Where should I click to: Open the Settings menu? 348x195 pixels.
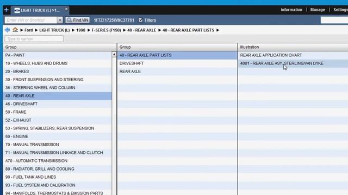(340, 10)
